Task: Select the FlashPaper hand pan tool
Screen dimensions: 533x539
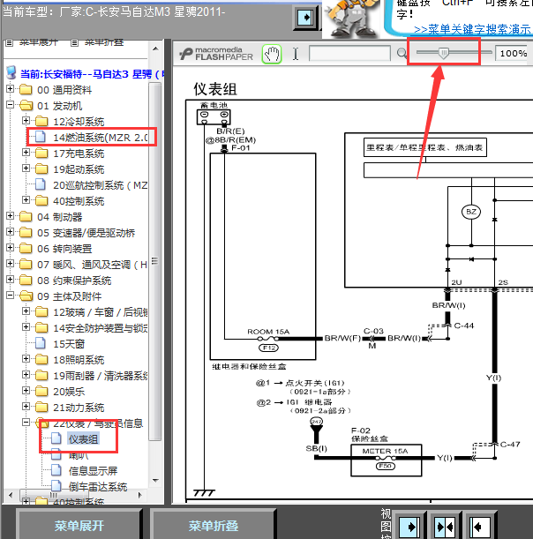Action: (x=272, y=54)
